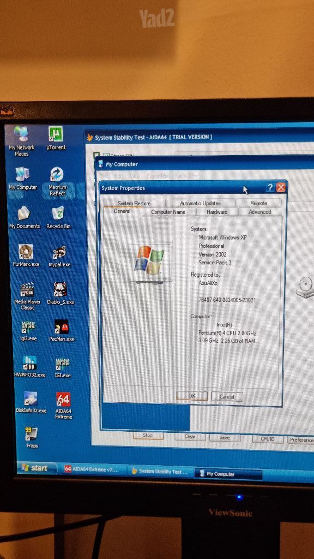Switch to the Computer Name tab
The width and height of the screenshot is (314, 559).
coord(168,212)
